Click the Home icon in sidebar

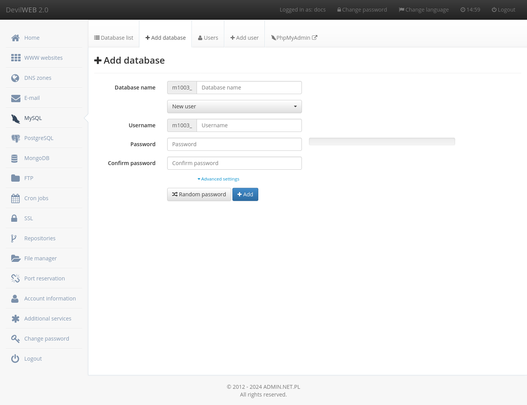point(15,37)
